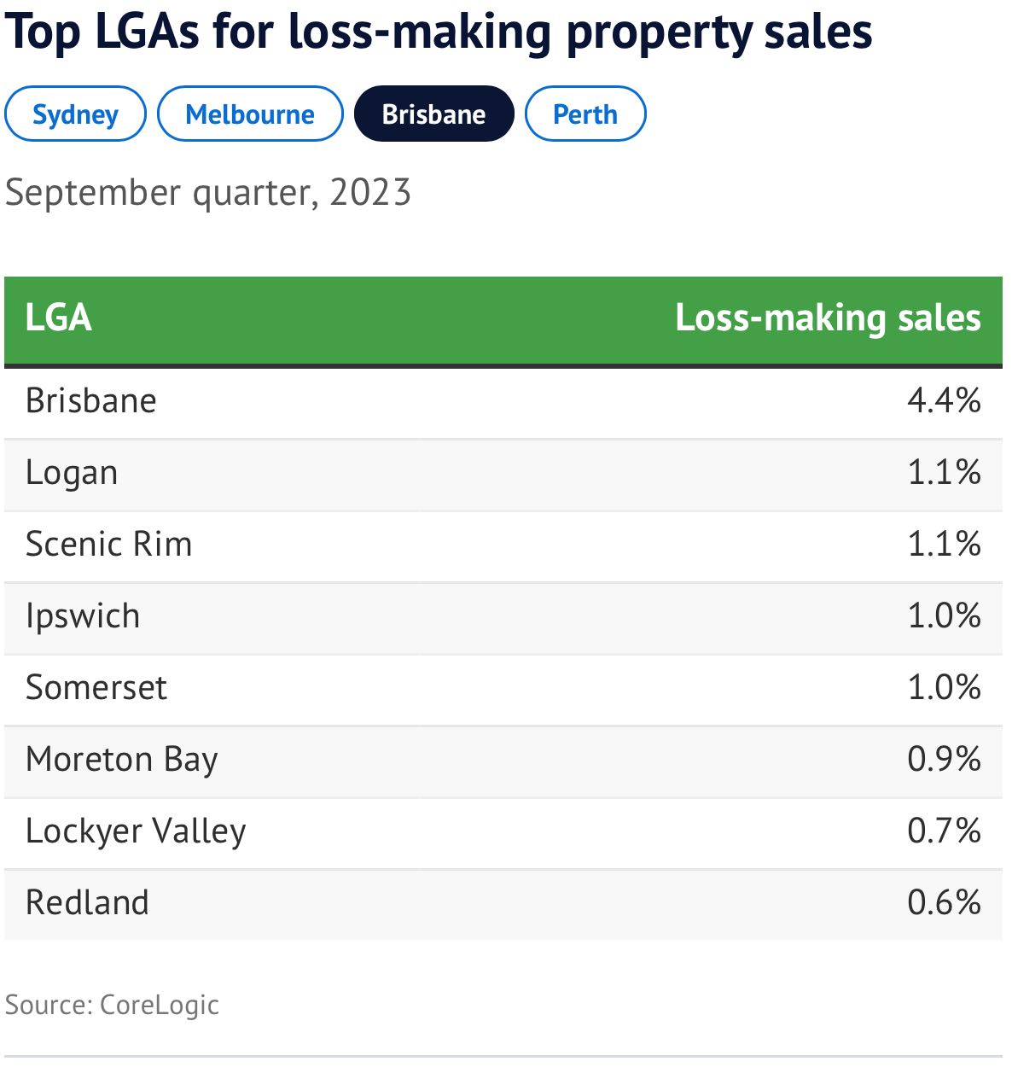Select the Brisbane row name in table
The width and height of the screenshot is (1012, 1073).
(x=91, y=400)
